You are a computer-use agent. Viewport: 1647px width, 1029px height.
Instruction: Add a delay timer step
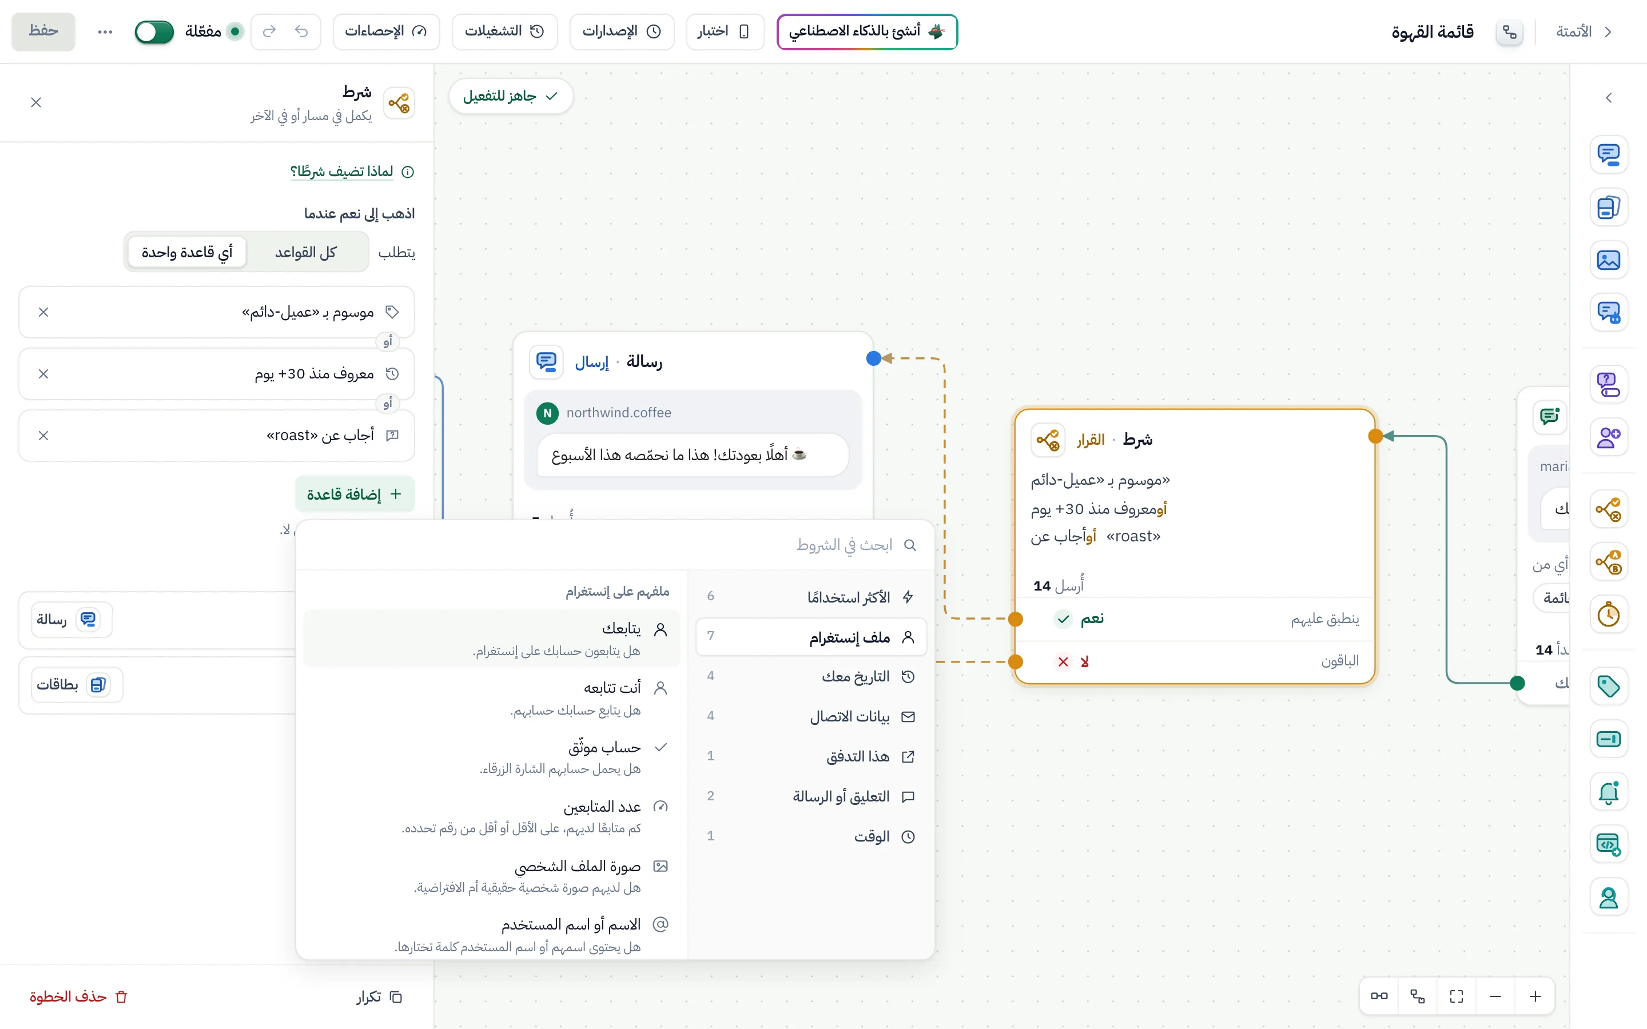pos(1608,615)
